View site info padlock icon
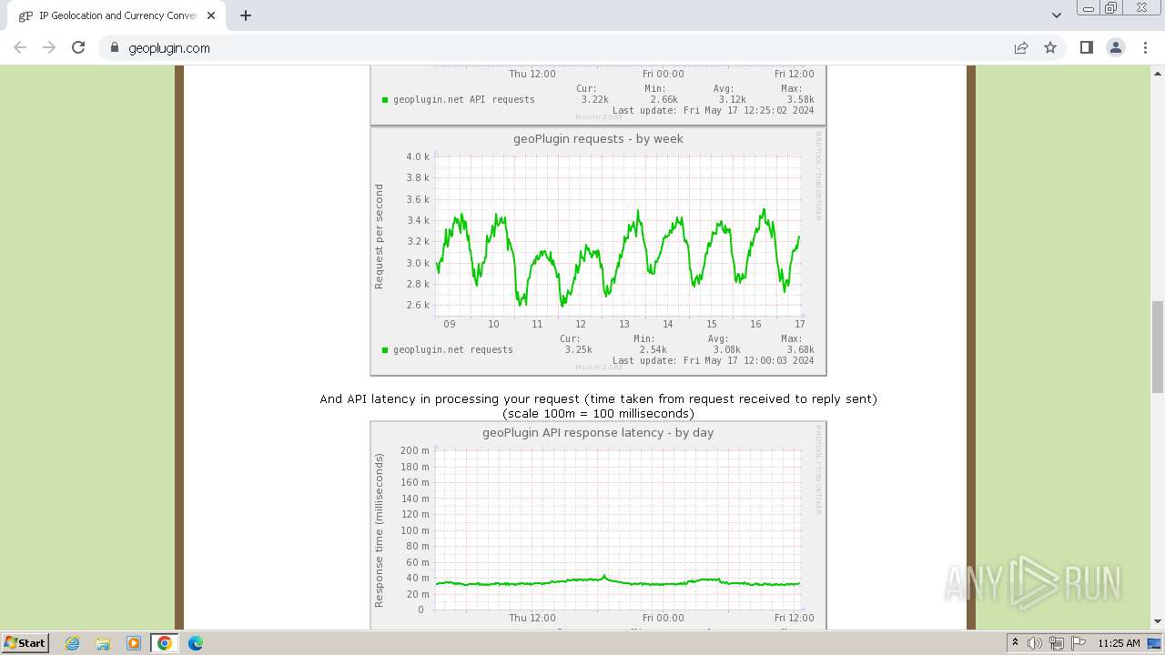1165x655 pixels. click(x=115, y=48)
